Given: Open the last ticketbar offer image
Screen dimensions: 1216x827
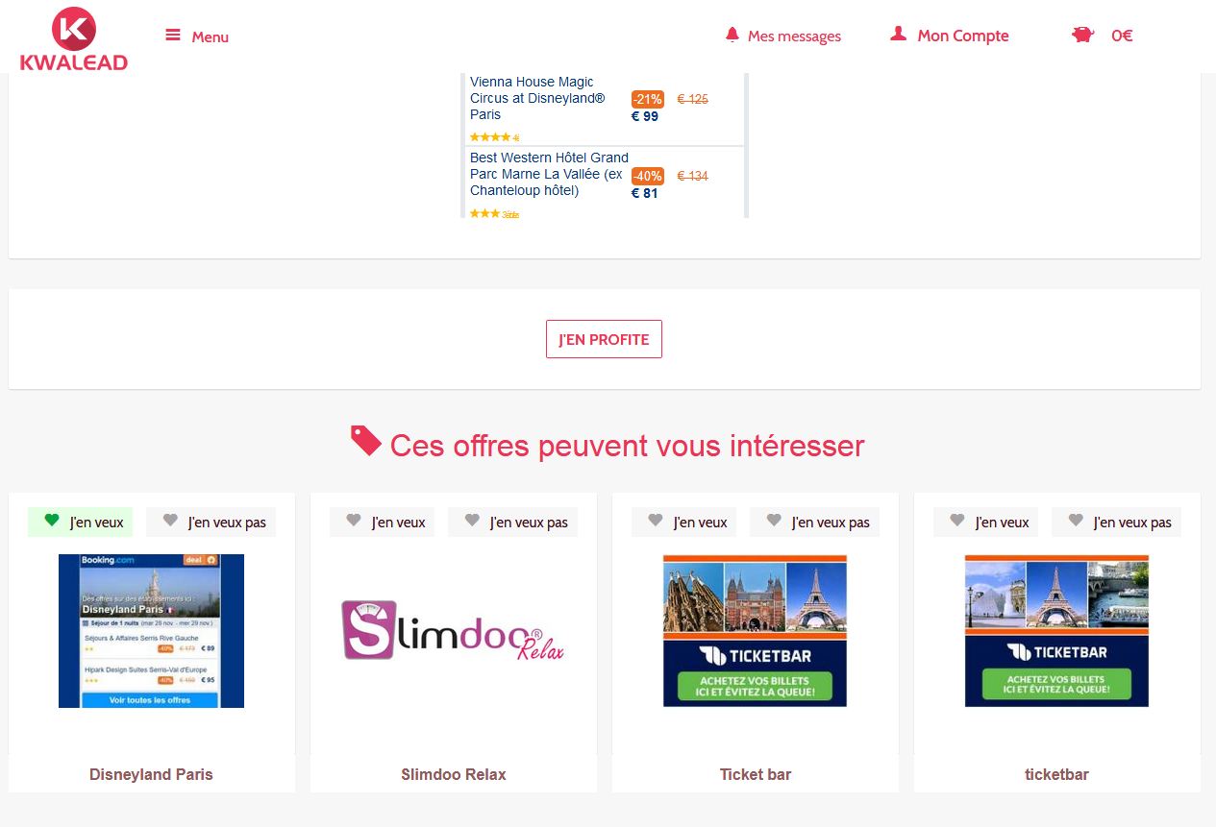Looking at the screenshot, I should point(1056,630).
